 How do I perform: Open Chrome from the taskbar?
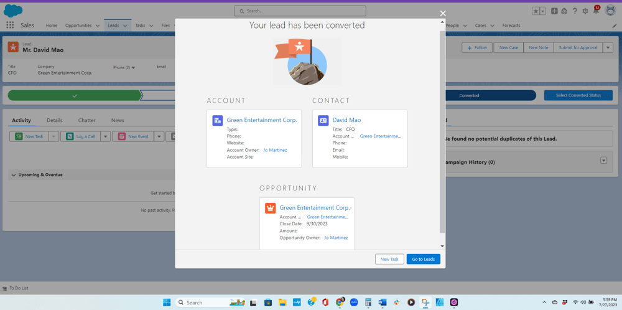pos(340,302)
